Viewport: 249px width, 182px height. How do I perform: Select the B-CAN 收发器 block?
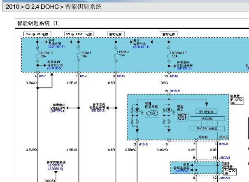click(x=207, y=129)
